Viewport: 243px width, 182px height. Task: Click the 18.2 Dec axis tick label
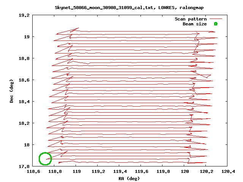coord(24,123)
